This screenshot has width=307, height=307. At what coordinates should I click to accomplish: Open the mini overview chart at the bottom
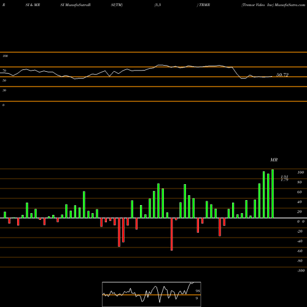pyautogui.click(x=152, y=294)
